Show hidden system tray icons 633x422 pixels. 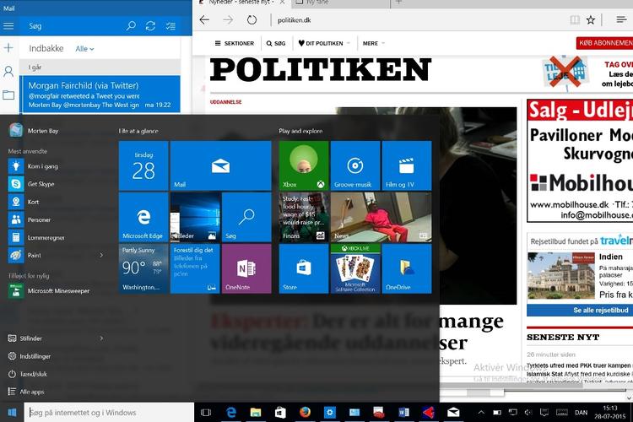[481, 413]
